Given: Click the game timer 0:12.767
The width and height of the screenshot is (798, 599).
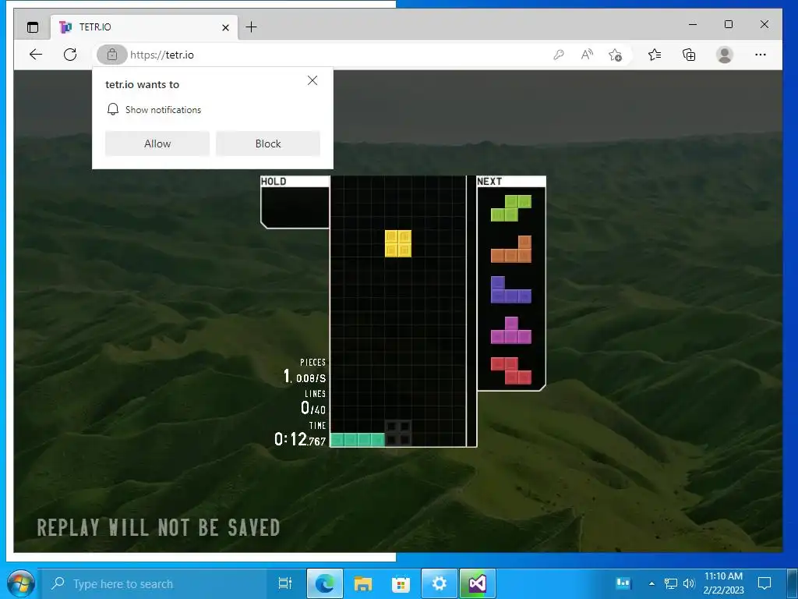Looking at the screenshot, I should [x=300, y=439].
